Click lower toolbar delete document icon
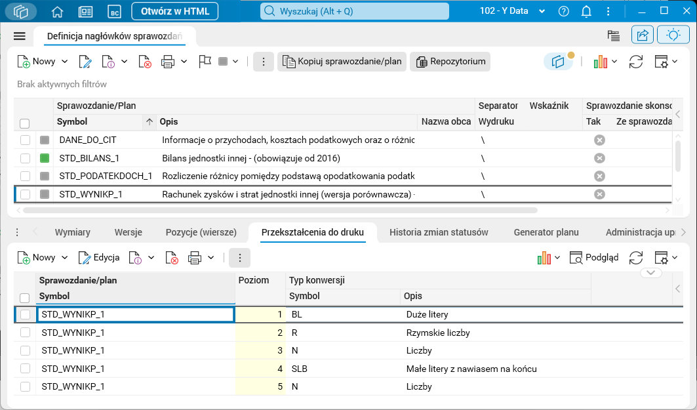This screenshot has width=697, height=410. pyautogui.click(x=172, y=258)
